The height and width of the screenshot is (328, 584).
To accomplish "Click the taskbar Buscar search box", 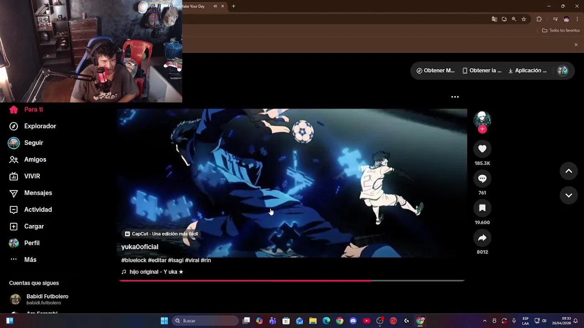I will 205,321.
